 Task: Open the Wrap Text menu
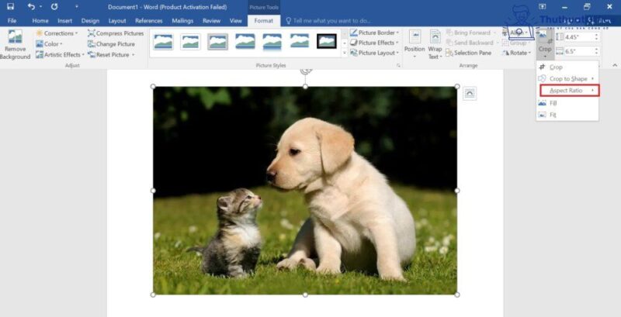(435, 45)
